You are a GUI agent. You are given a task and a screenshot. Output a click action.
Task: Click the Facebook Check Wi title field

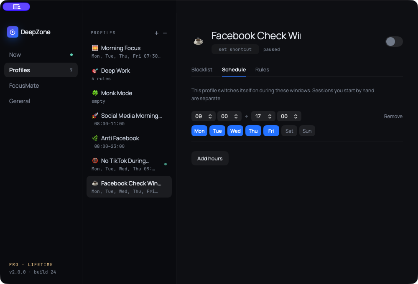click(x=256, y=35)
